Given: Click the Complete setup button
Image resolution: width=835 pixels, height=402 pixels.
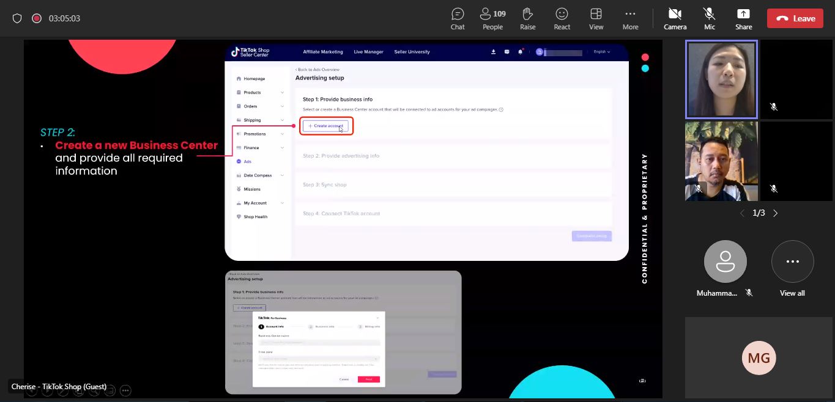Looking at the screenshot, I should tap(592, 236).
